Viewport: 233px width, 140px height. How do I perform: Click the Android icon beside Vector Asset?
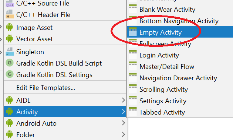10,39
